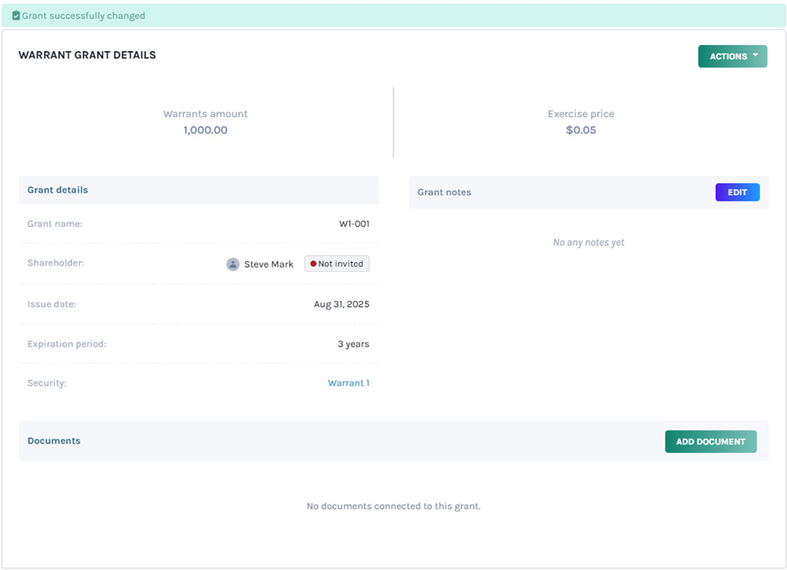Click the Not invited status badge
The width and height of the screenshot is (787, 570).
coord(337,264)
